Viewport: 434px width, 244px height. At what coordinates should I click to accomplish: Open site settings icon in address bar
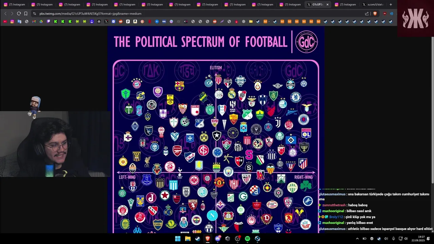coord(34,14)
